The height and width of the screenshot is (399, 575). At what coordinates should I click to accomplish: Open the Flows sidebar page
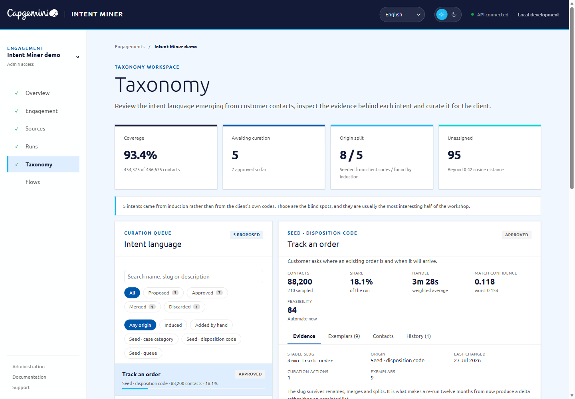(x=43, y=182)
